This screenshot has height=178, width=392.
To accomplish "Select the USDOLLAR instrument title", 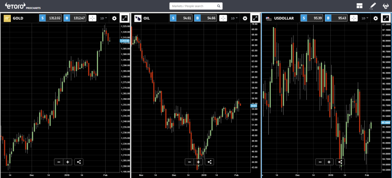I will coord(283,18).
